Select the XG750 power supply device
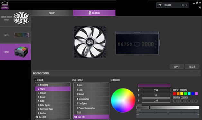The height and width of the screenshot is (120, 202). (x=15, y=52)
